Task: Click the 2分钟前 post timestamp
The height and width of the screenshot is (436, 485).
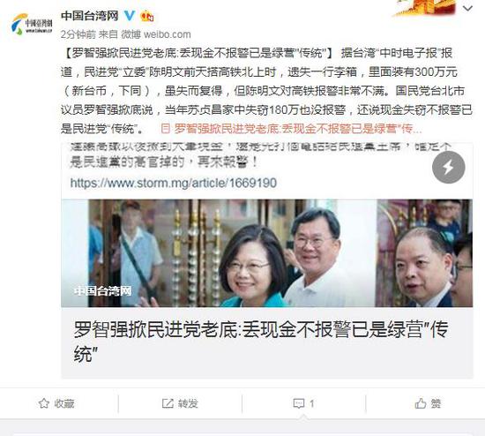Action: point(78,34)
